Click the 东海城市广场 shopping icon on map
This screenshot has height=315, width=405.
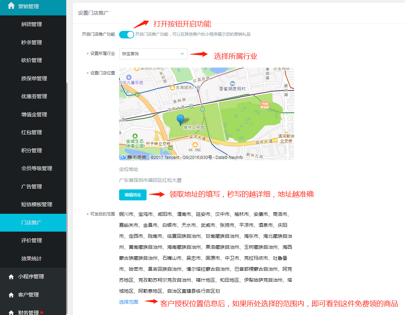point(172,87)
